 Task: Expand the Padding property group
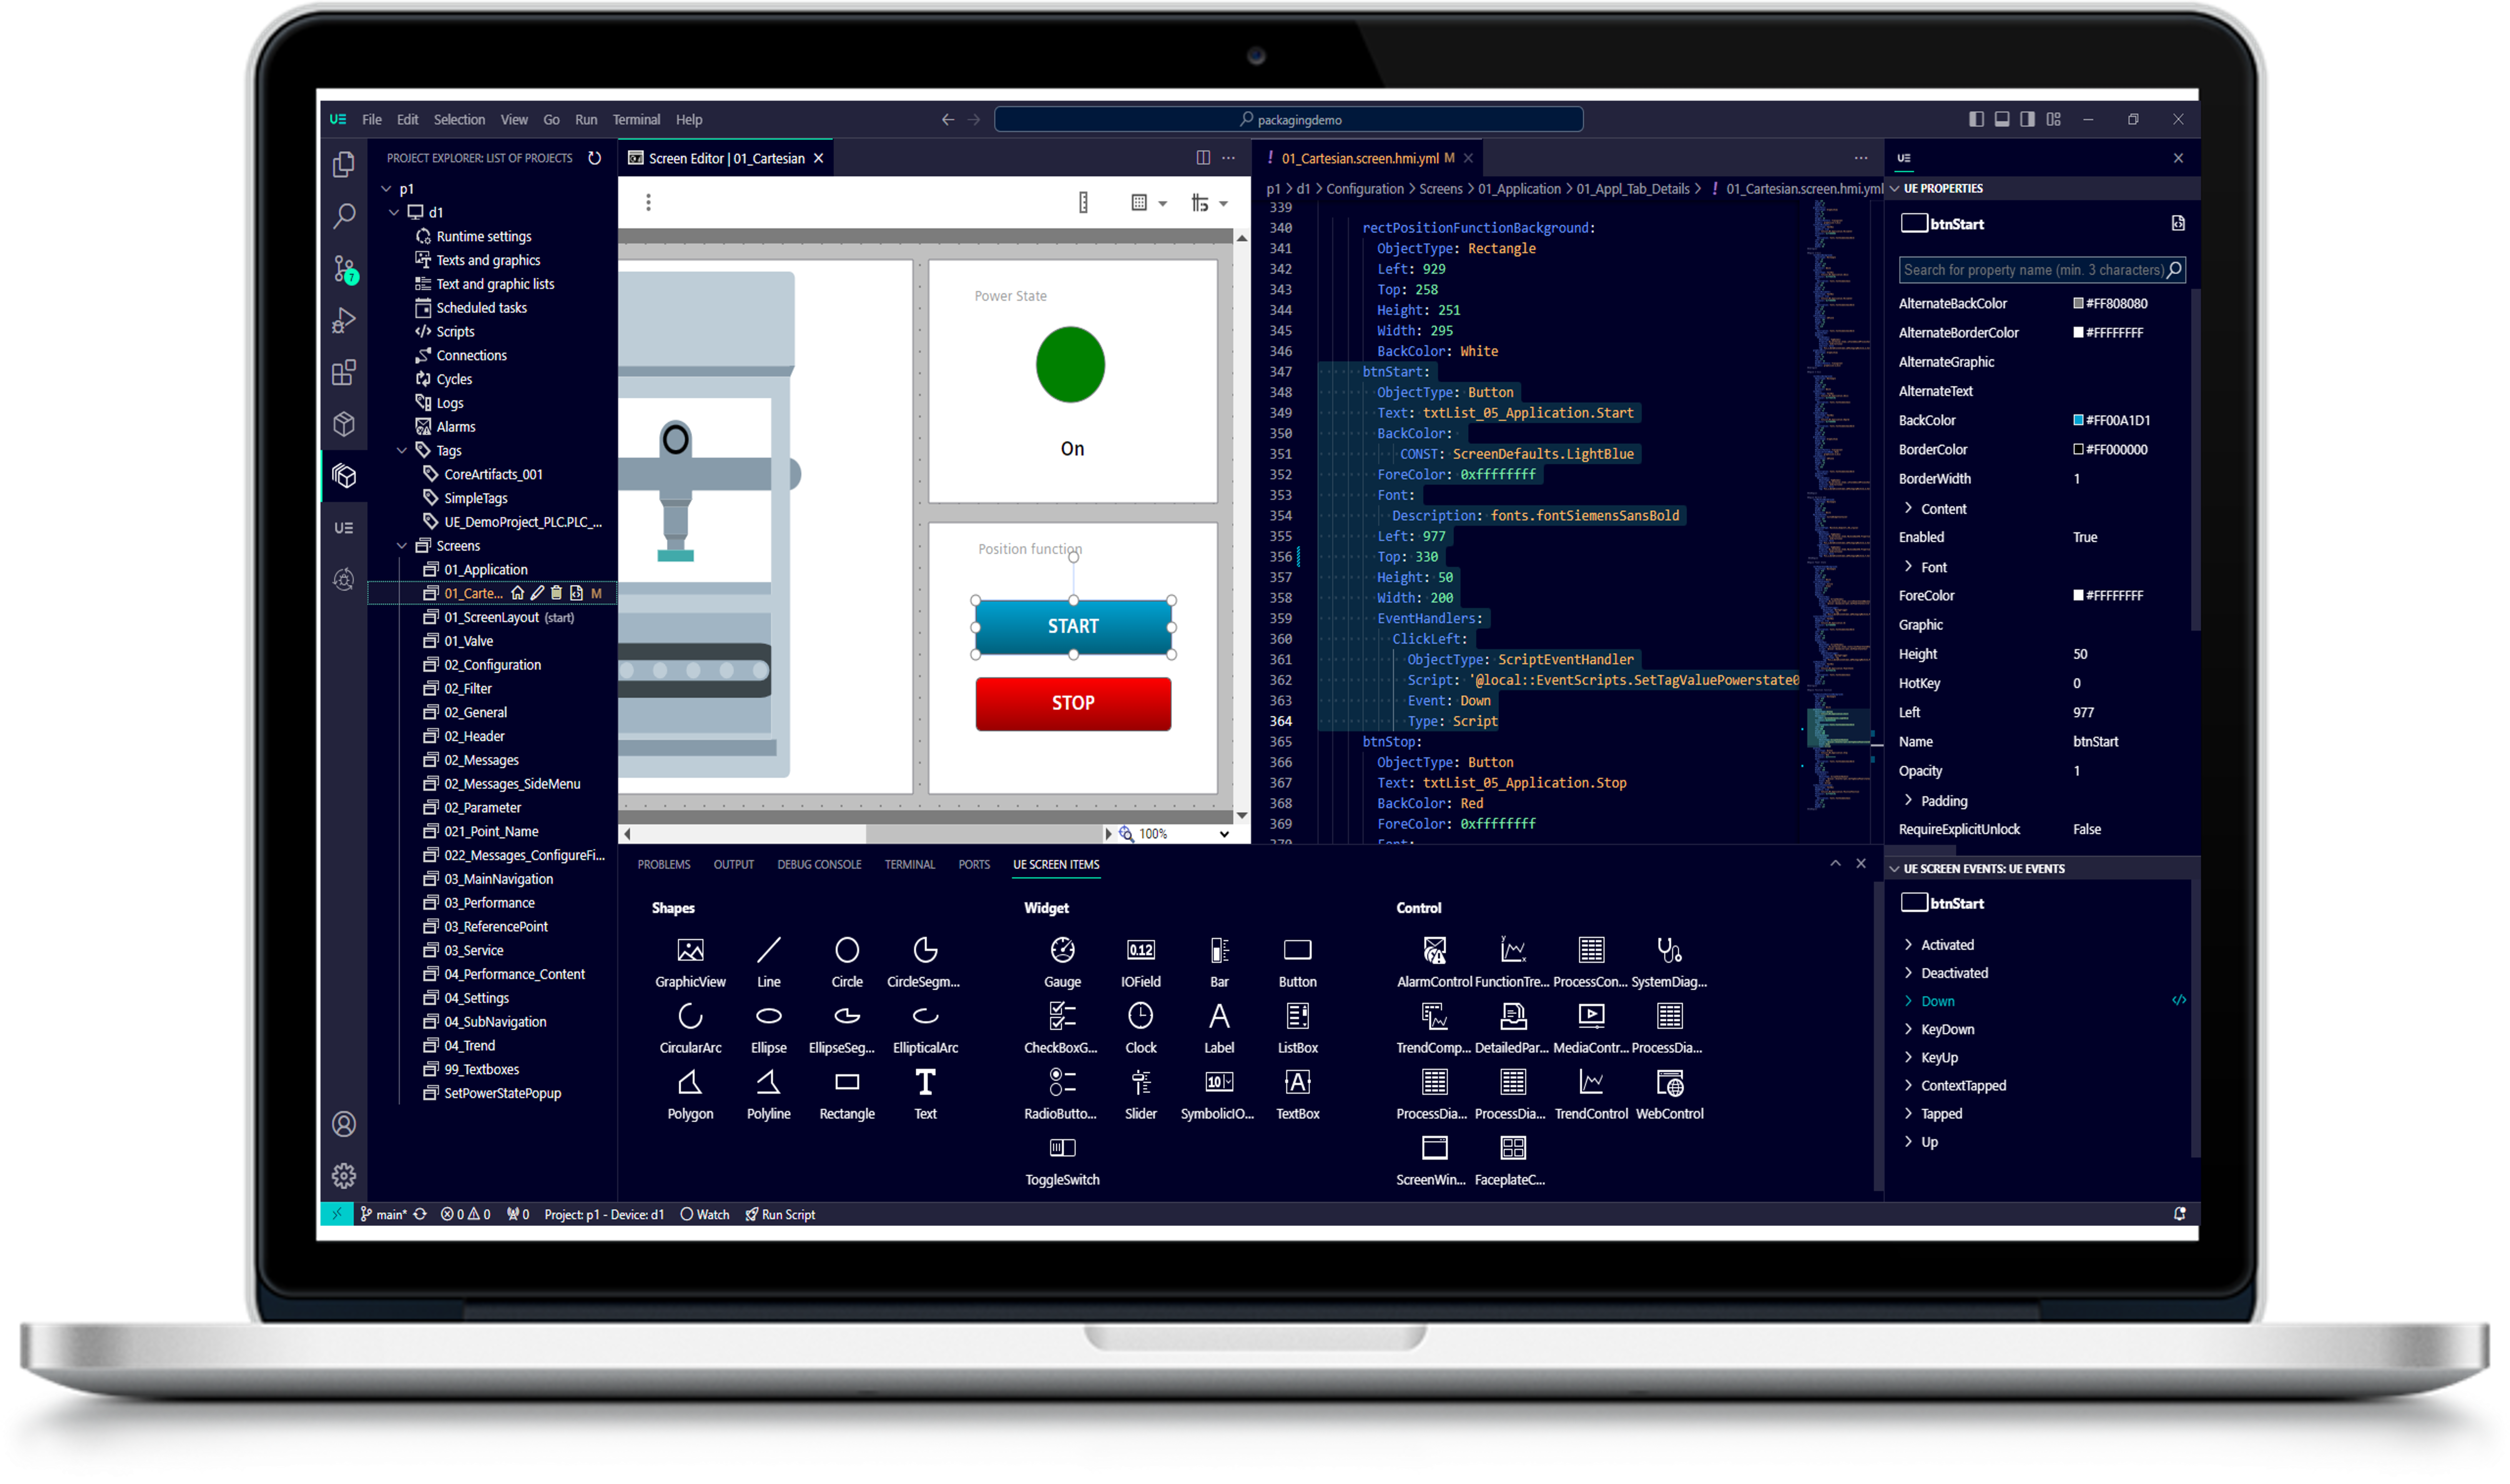point(1908,800)
